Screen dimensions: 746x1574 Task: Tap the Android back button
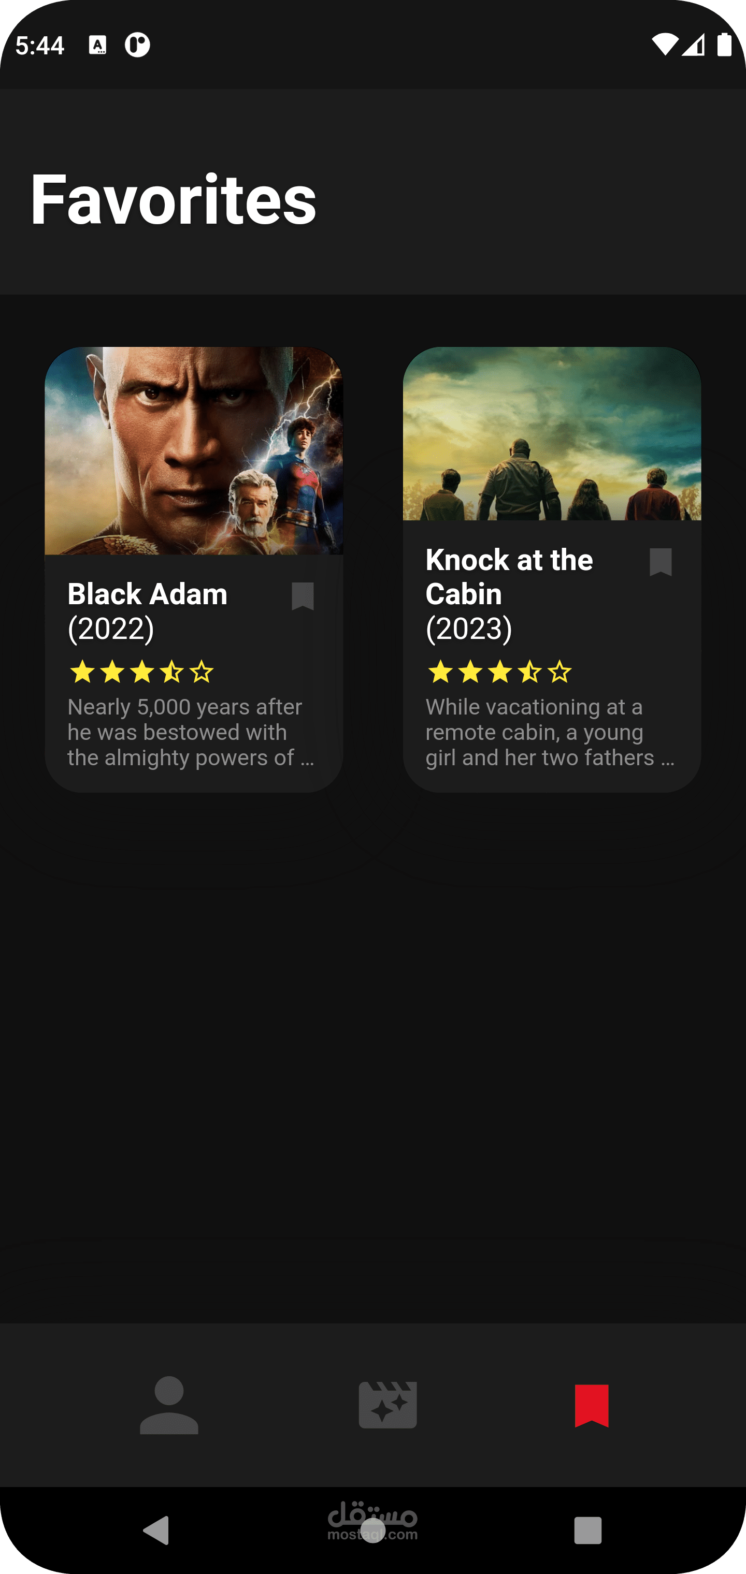[x=156, y=1531]
